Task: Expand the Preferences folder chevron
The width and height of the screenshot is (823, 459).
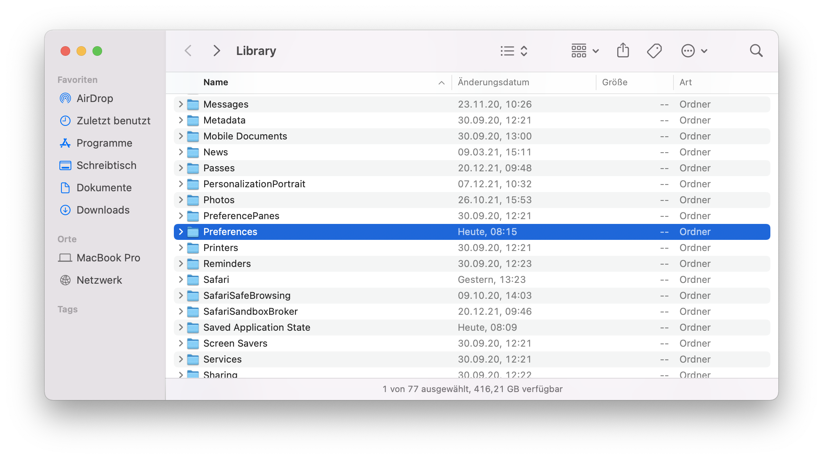Action: click(181, 231)
